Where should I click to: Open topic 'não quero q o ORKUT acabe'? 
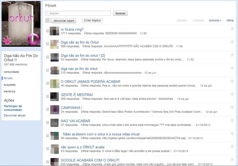click(x=83, y=147)
